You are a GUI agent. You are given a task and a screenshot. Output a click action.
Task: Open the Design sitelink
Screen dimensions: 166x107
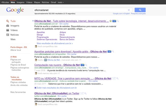[x=40, y=35]
